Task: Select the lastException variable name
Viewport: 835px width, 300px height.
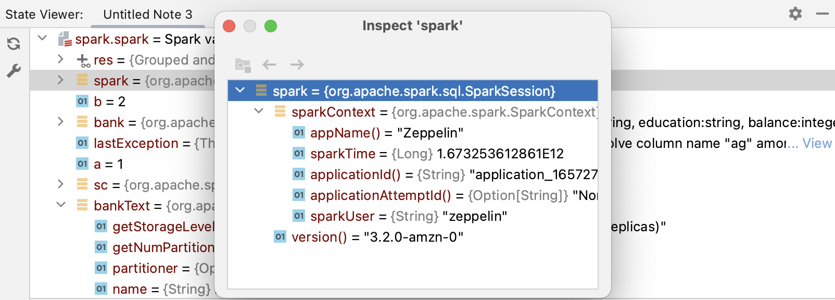Action: point(136,143)
